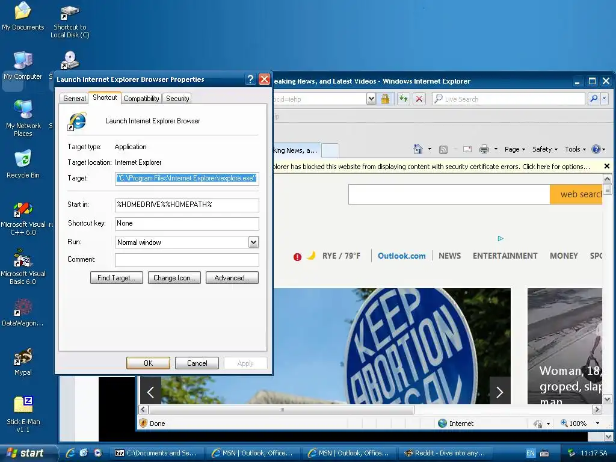Click the previous slide arrow on MSN carousel
616x462 pixels.
pyautogui.click(x=150, y=391)
